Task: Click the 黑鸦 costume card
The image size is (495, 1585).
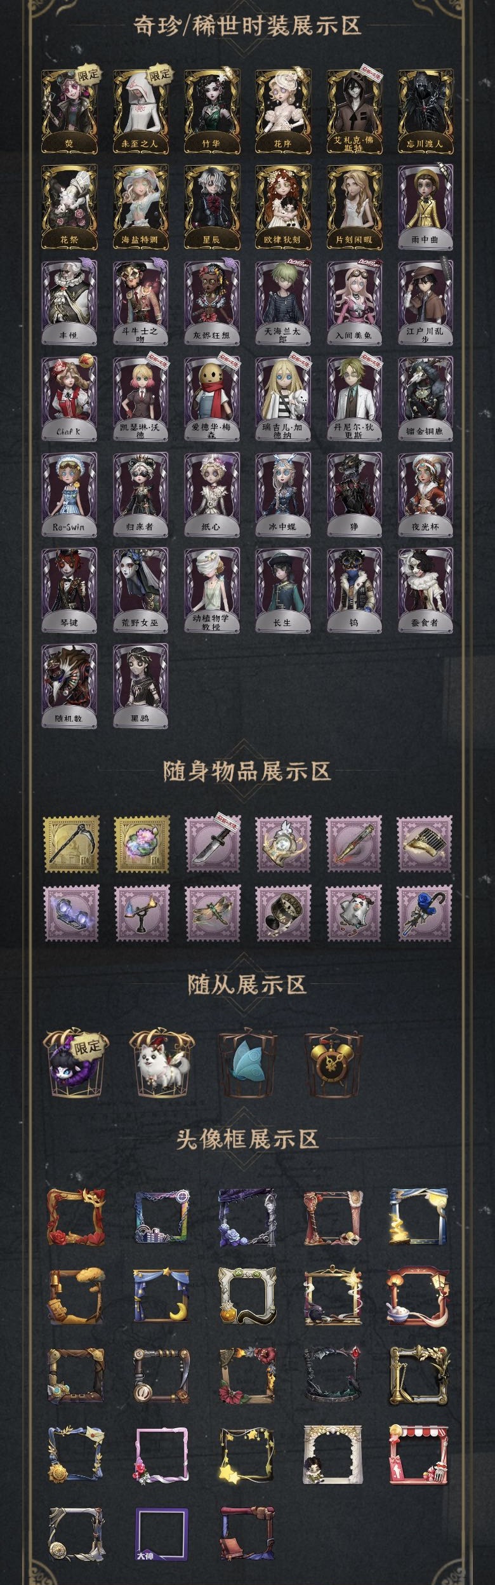Action: coord(140,685)
